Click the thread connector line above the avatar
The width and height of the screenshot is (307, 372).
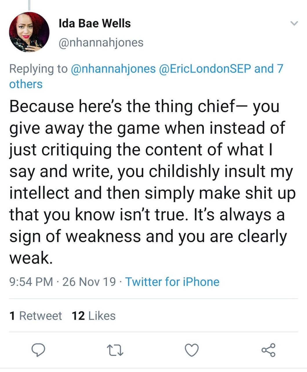pyautogui.click(x=29, y=4)
